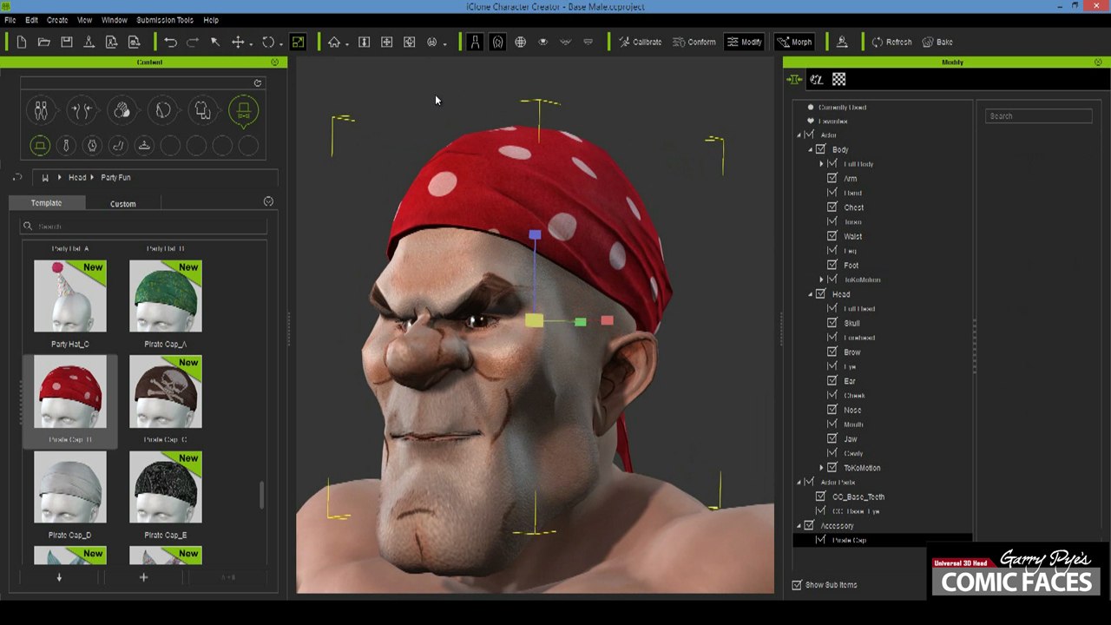
Task: Click the Morph button
Action: 794,42
